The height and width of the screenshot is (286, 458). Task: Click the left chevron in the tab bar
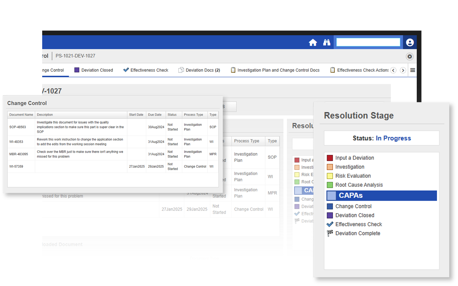tap(393, 70)
